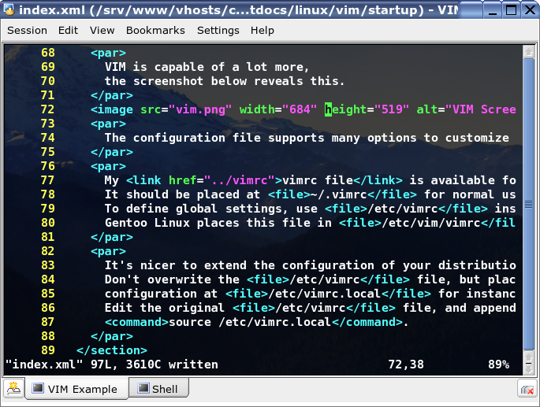The width and height of the screenshot is (540, 407).
Task: Click the <par> tag on line 82
Action: tap(108, 251)
